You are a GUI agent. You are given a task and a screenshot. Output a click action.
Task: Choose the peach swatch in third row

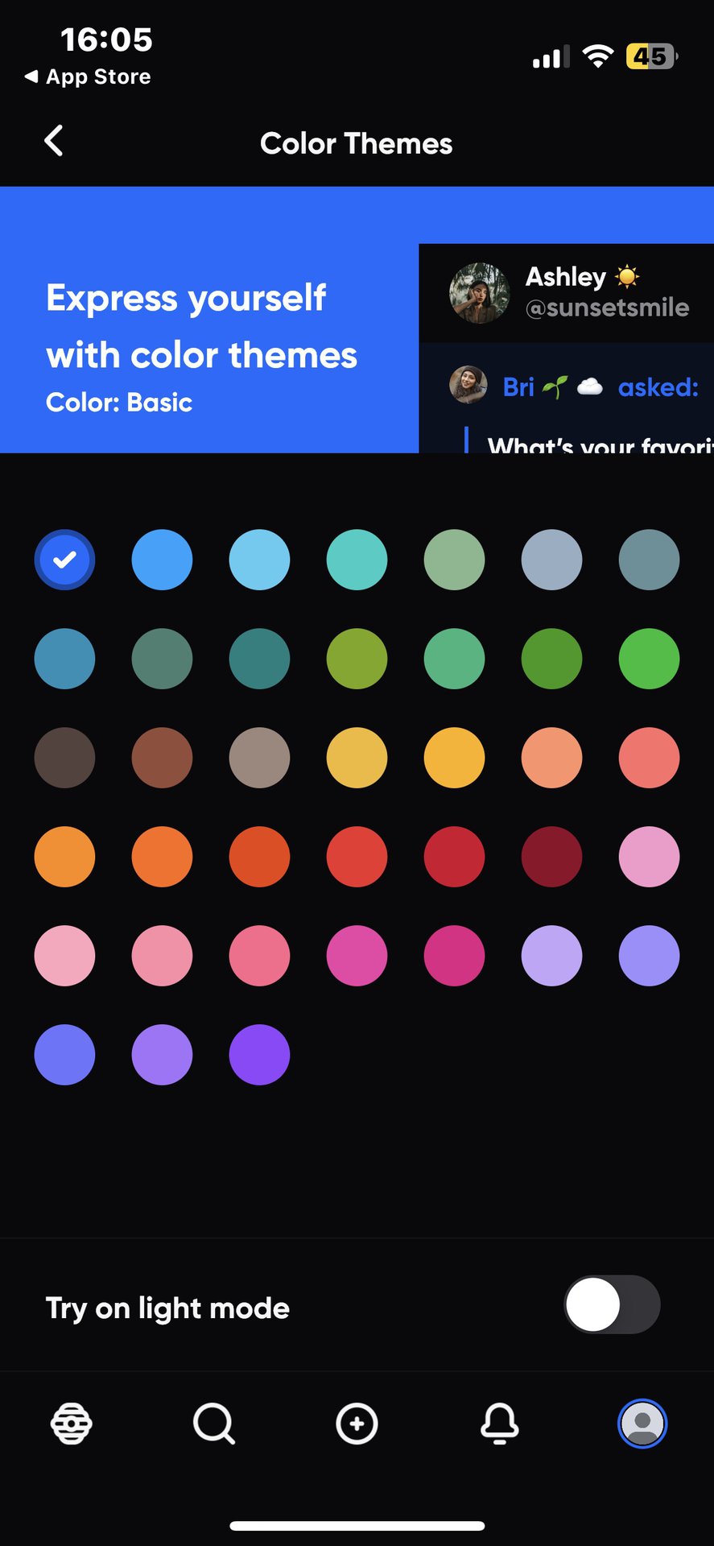(551, 758)
